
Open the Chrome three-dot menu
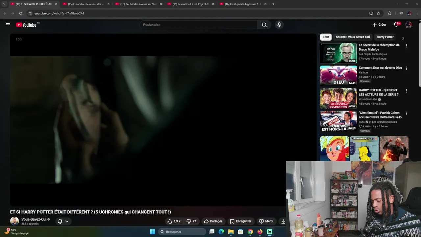[417, 13]
